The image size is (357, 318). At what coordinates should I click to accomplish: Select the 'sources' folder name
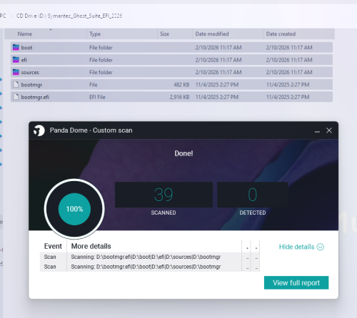[30, 72]
